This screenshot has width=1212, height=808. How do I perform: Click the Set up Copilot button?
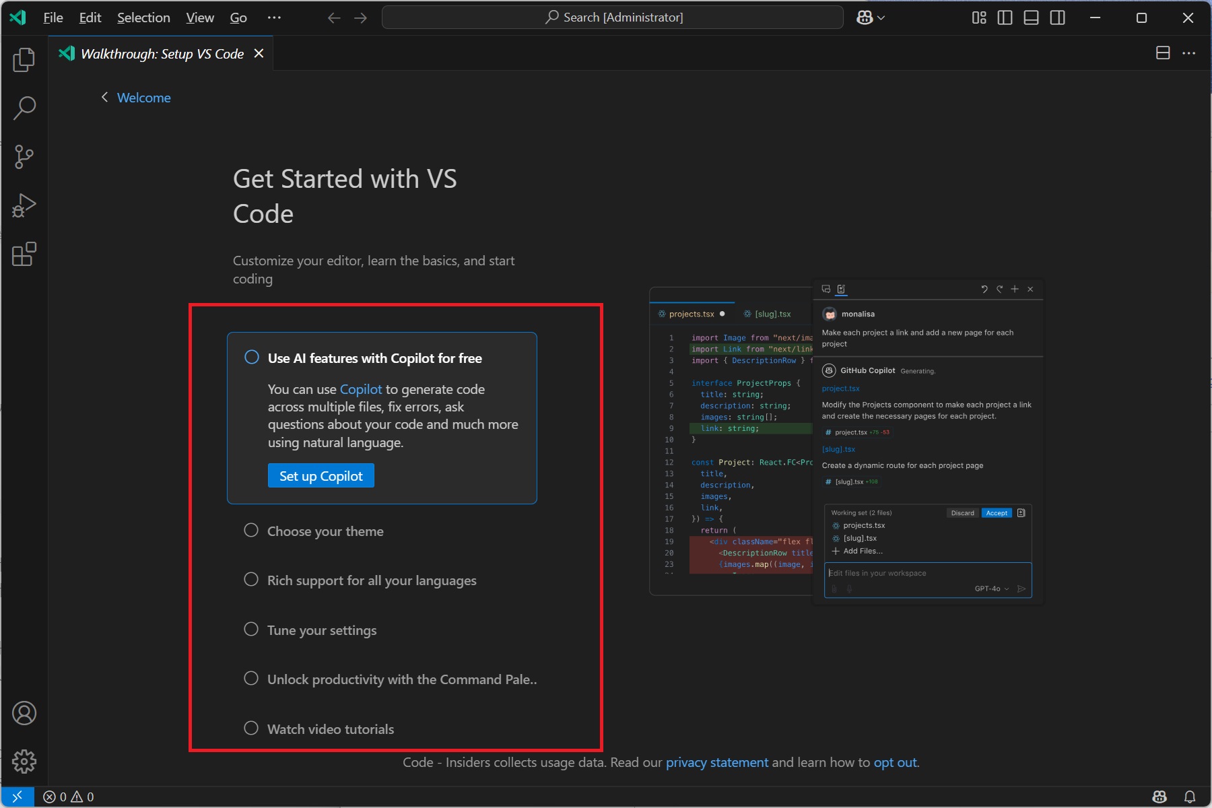click(x=321, y=476)
